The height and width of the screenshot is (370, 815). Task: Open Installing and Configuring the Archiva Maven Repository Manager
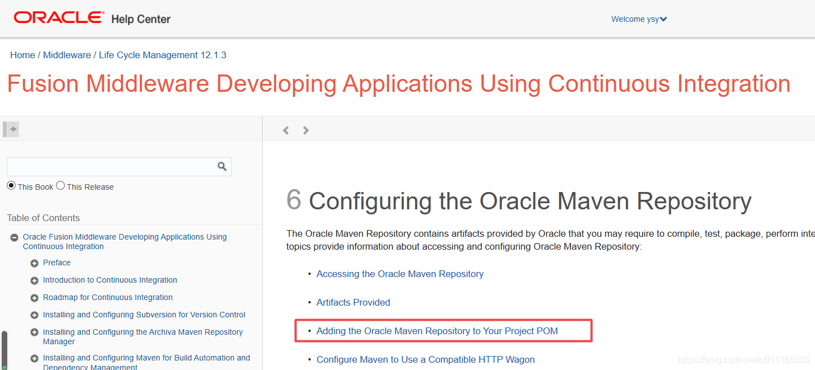point(143,336)
